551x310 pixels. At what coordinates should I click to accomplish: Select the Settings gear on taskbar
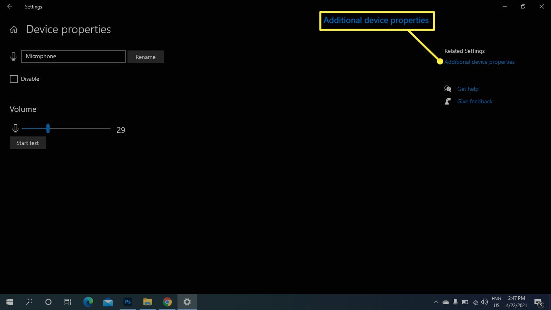pyautogui.click(x=187, y=302)
